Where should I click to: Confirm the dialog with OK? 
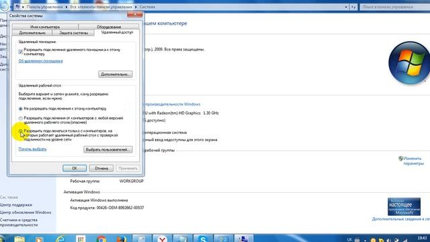click(x=75, y=168)
